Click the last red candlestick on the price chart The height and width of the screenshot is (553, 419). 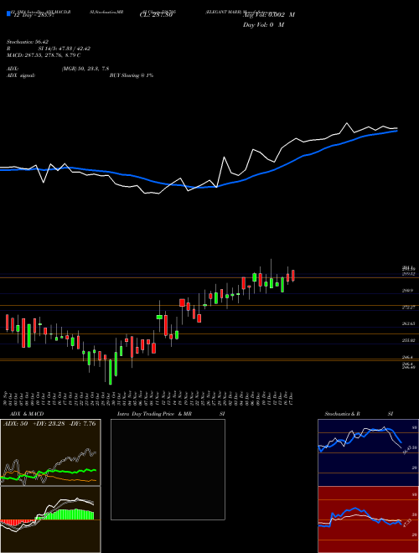point(293,276)
